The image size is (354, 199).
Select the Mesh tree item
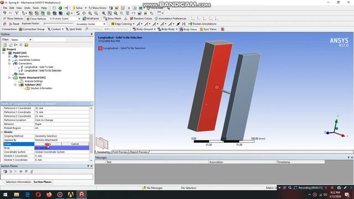coord(21,74)
